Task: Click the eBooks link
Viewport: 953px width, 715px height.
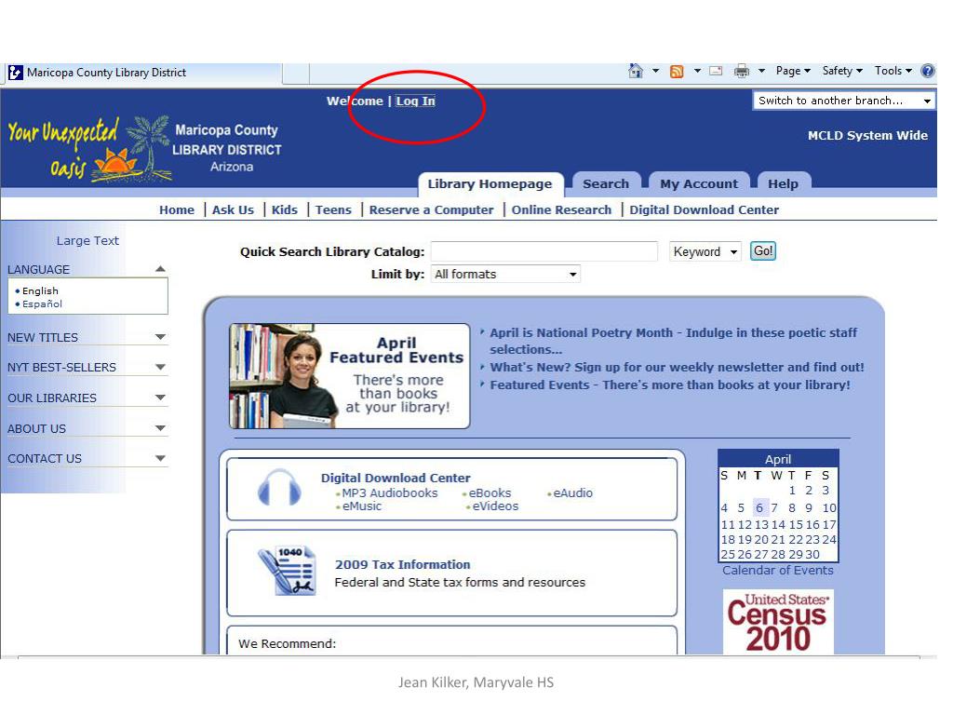Action: [490, 493]
